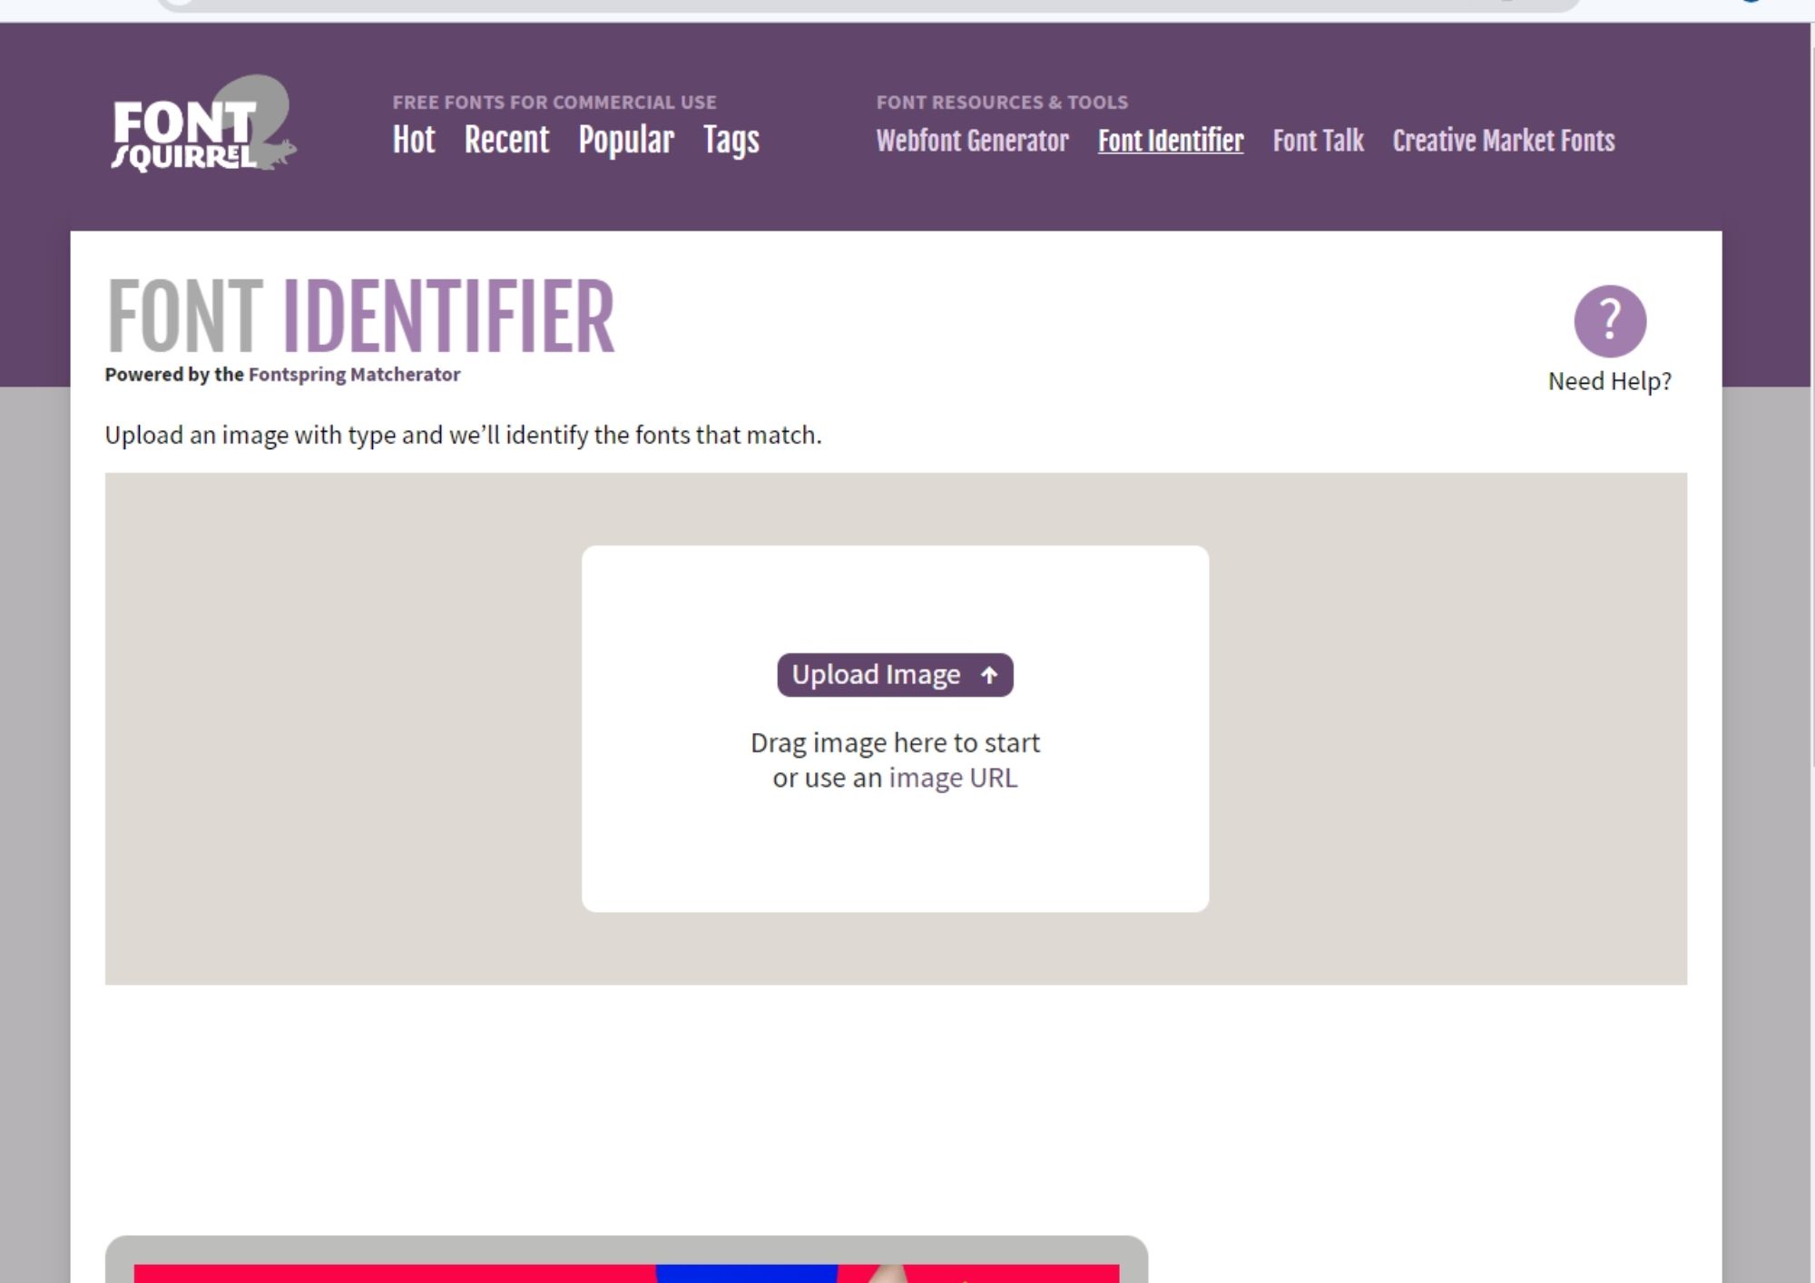This screenshot has height=1283, width=1815.
Task: Click the Need Help question mark icon
Action: (1610, 321)
